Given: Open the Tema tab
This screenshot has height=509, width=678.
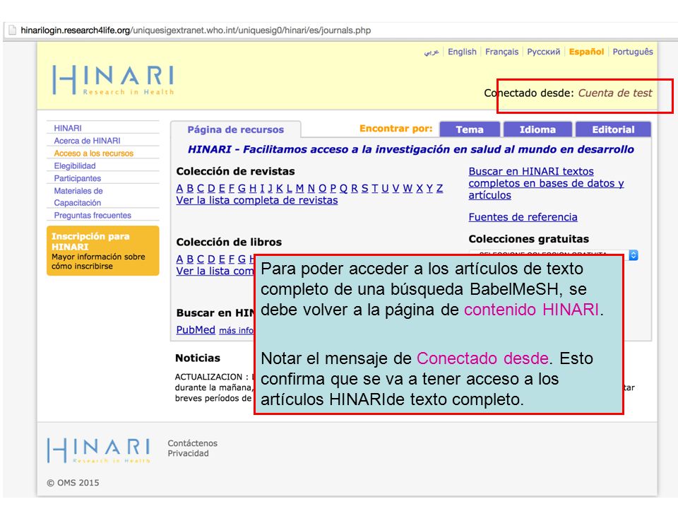Looking at the screenshot, I should pos(470,129).
